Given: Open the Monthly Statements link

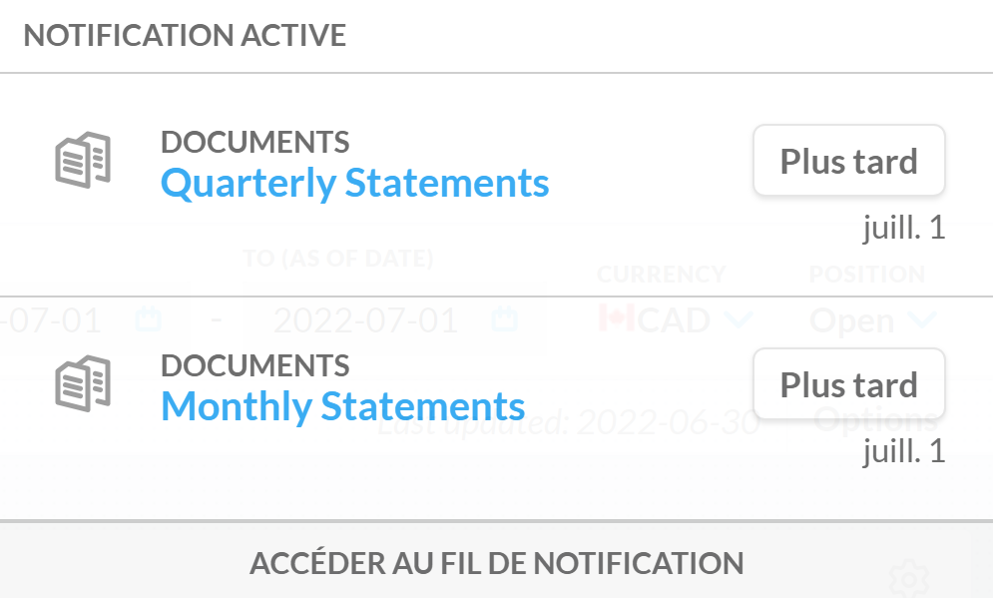Looking at the screenshot, I should click(x=342, y=406).
